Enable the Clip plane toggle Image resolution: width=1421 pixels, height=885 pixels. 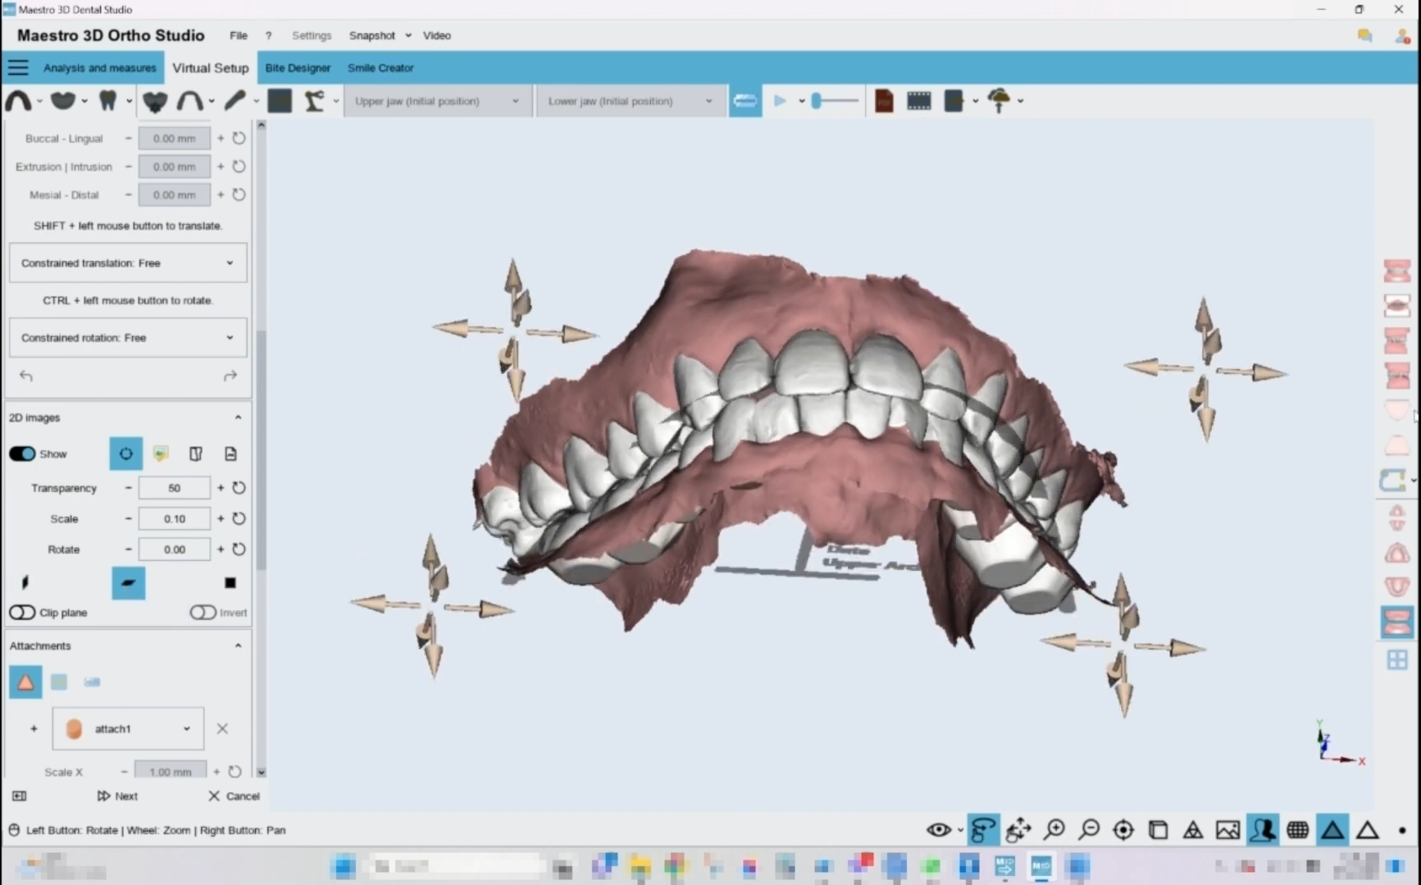coord(22,613)
